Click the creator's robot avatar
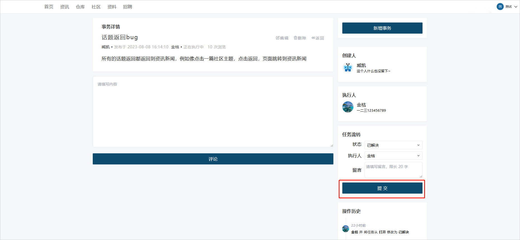 coord(348,67)
